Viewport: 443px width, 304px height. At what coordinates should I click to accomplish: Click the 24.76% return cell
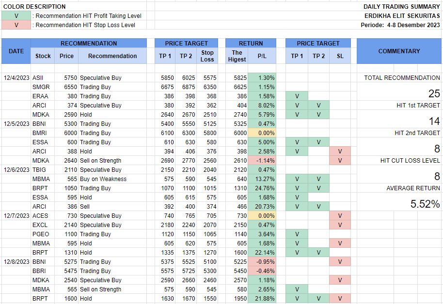262,188
